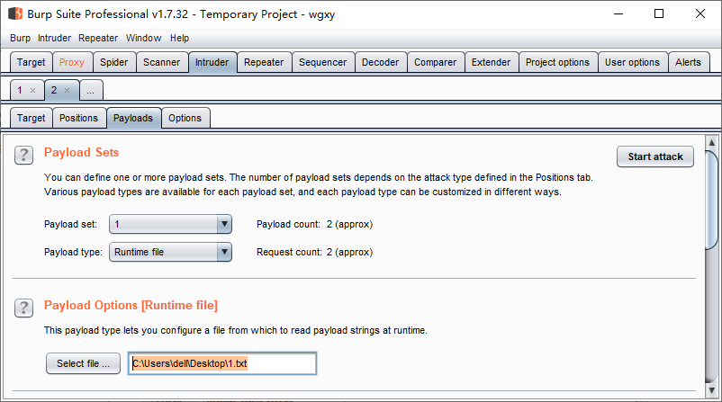
Task: Close the Burp Suite window
Action: [699, 13]
